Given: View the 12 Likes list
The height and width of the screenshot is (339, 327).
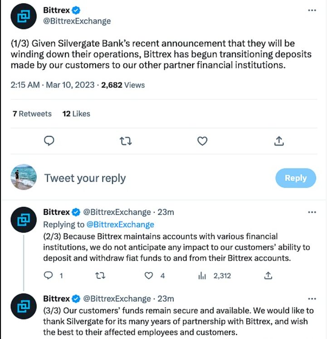Looking at the screenshot, I should (76, 114).
